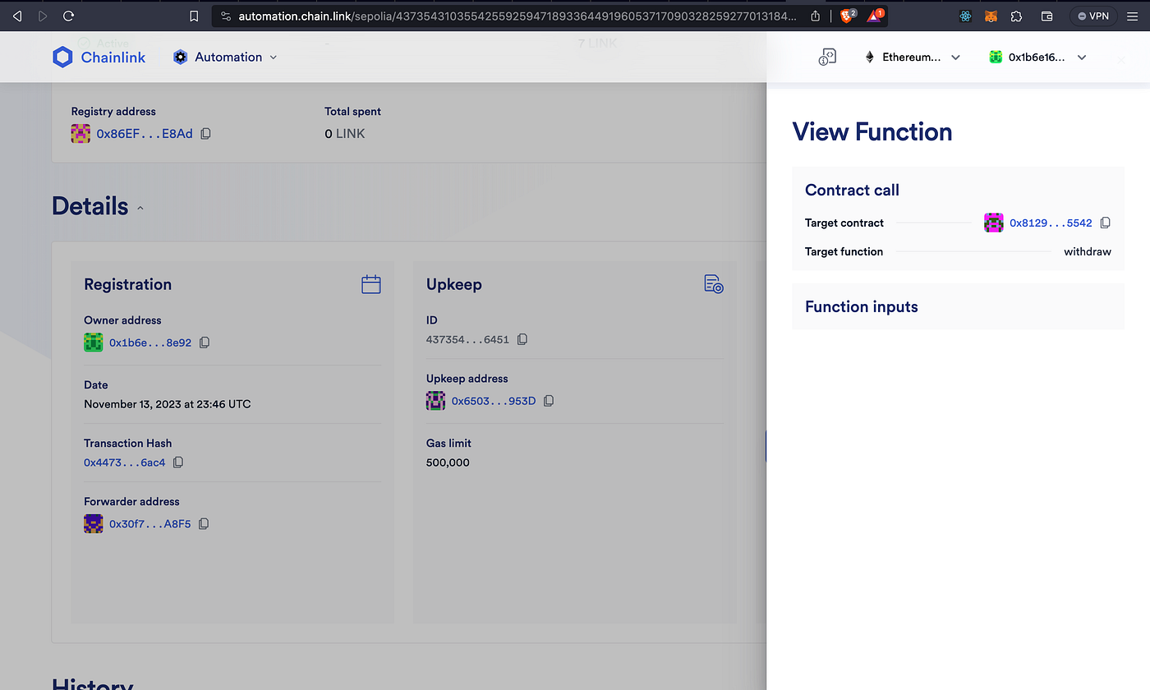Viewport: 1150px width, 690px height.
Task: Click the target contract identicon avatar
Action: pyautogui.click(x=994, y=223)
